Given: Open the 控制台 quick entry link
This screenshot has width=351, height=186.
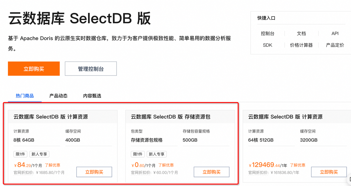Looking at the screenshot, I should coord(267,33).
